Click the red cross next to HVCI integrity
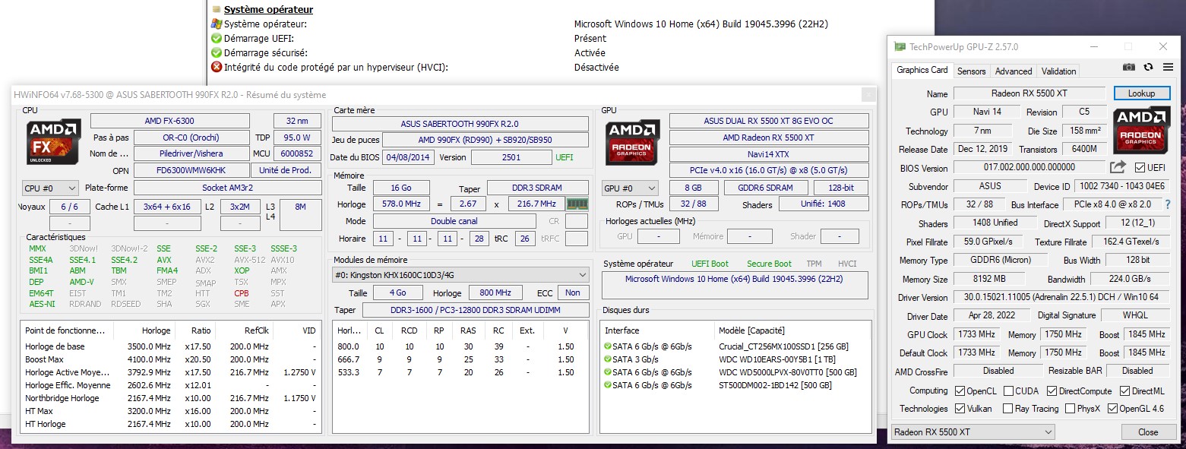Viewport: 1186px width, 449px height. 217,68
